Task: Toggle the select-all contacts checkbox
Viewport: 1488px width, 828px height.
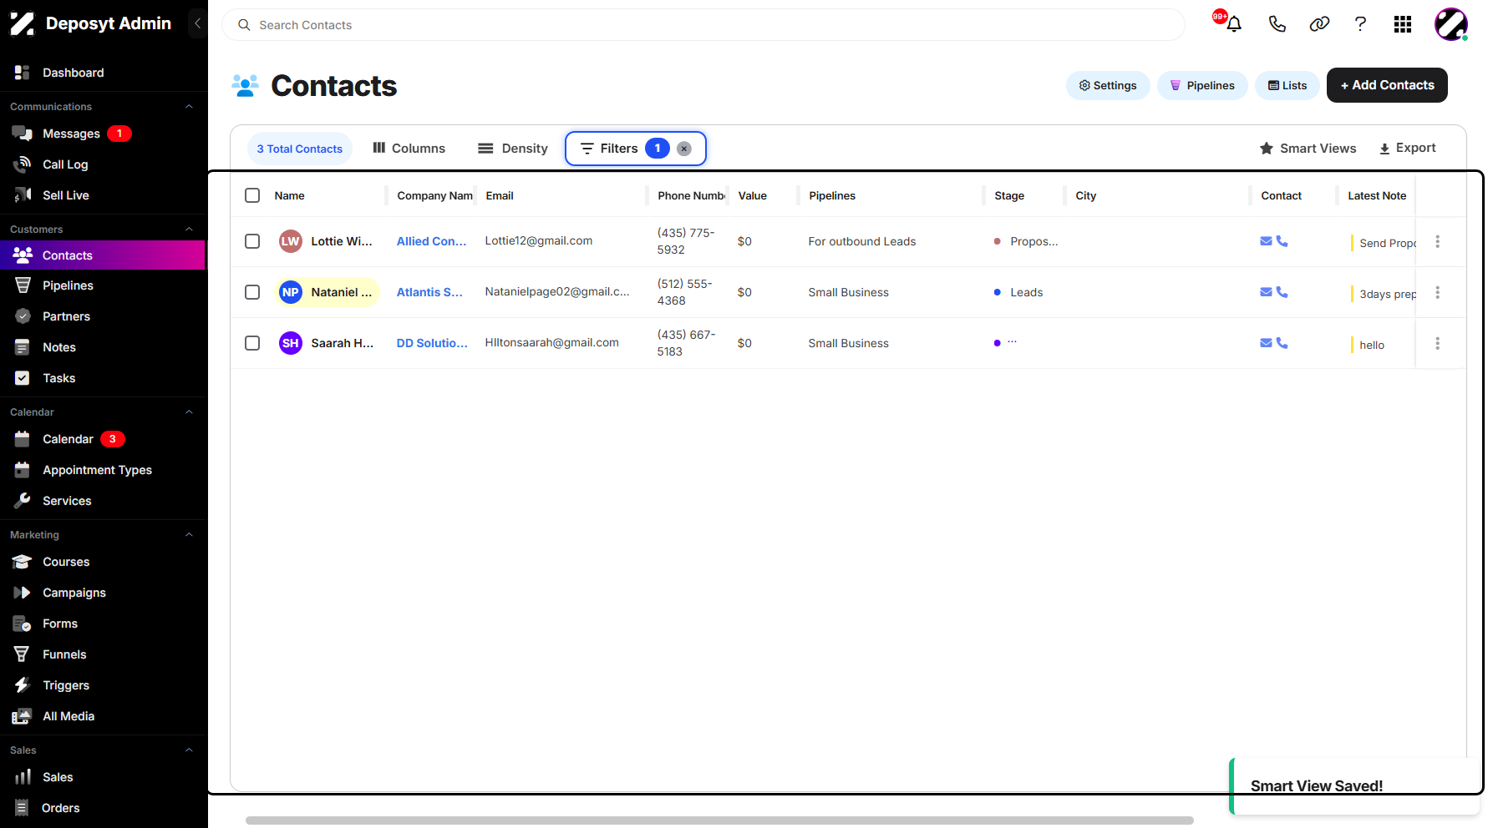Action: [252, 195]
